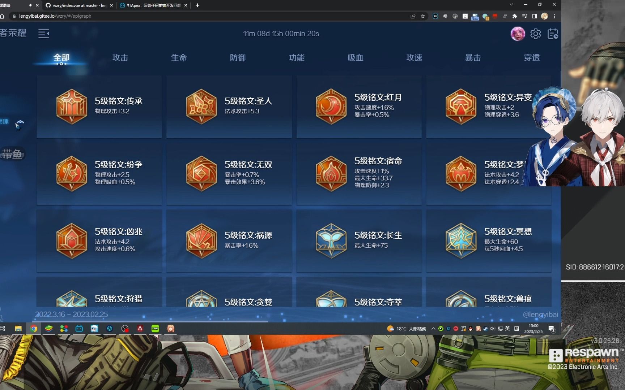Close the 打Apex browser tab

[x=186, y=5]
